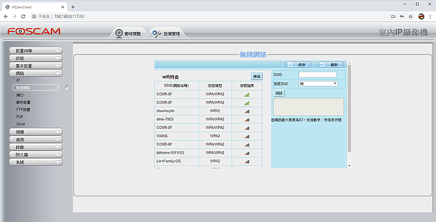Open the P2P settings item
The height and width of the screenshot is (222, 436).
coord(19,117)
